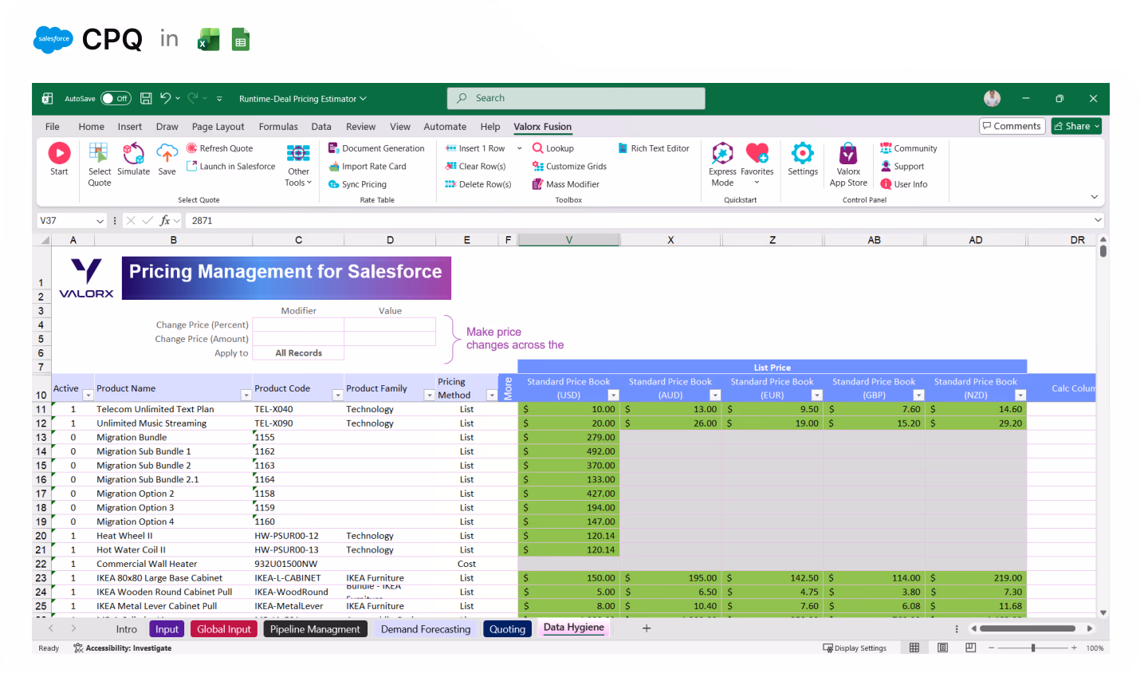Click the Start icon in Valorx Fusion ribbon
The width and height of the screenshot is (1140, 673).
(x=59, y=159)
